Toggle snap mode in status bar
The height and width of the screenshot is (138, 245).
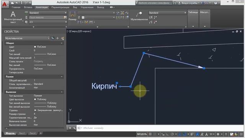155,134
